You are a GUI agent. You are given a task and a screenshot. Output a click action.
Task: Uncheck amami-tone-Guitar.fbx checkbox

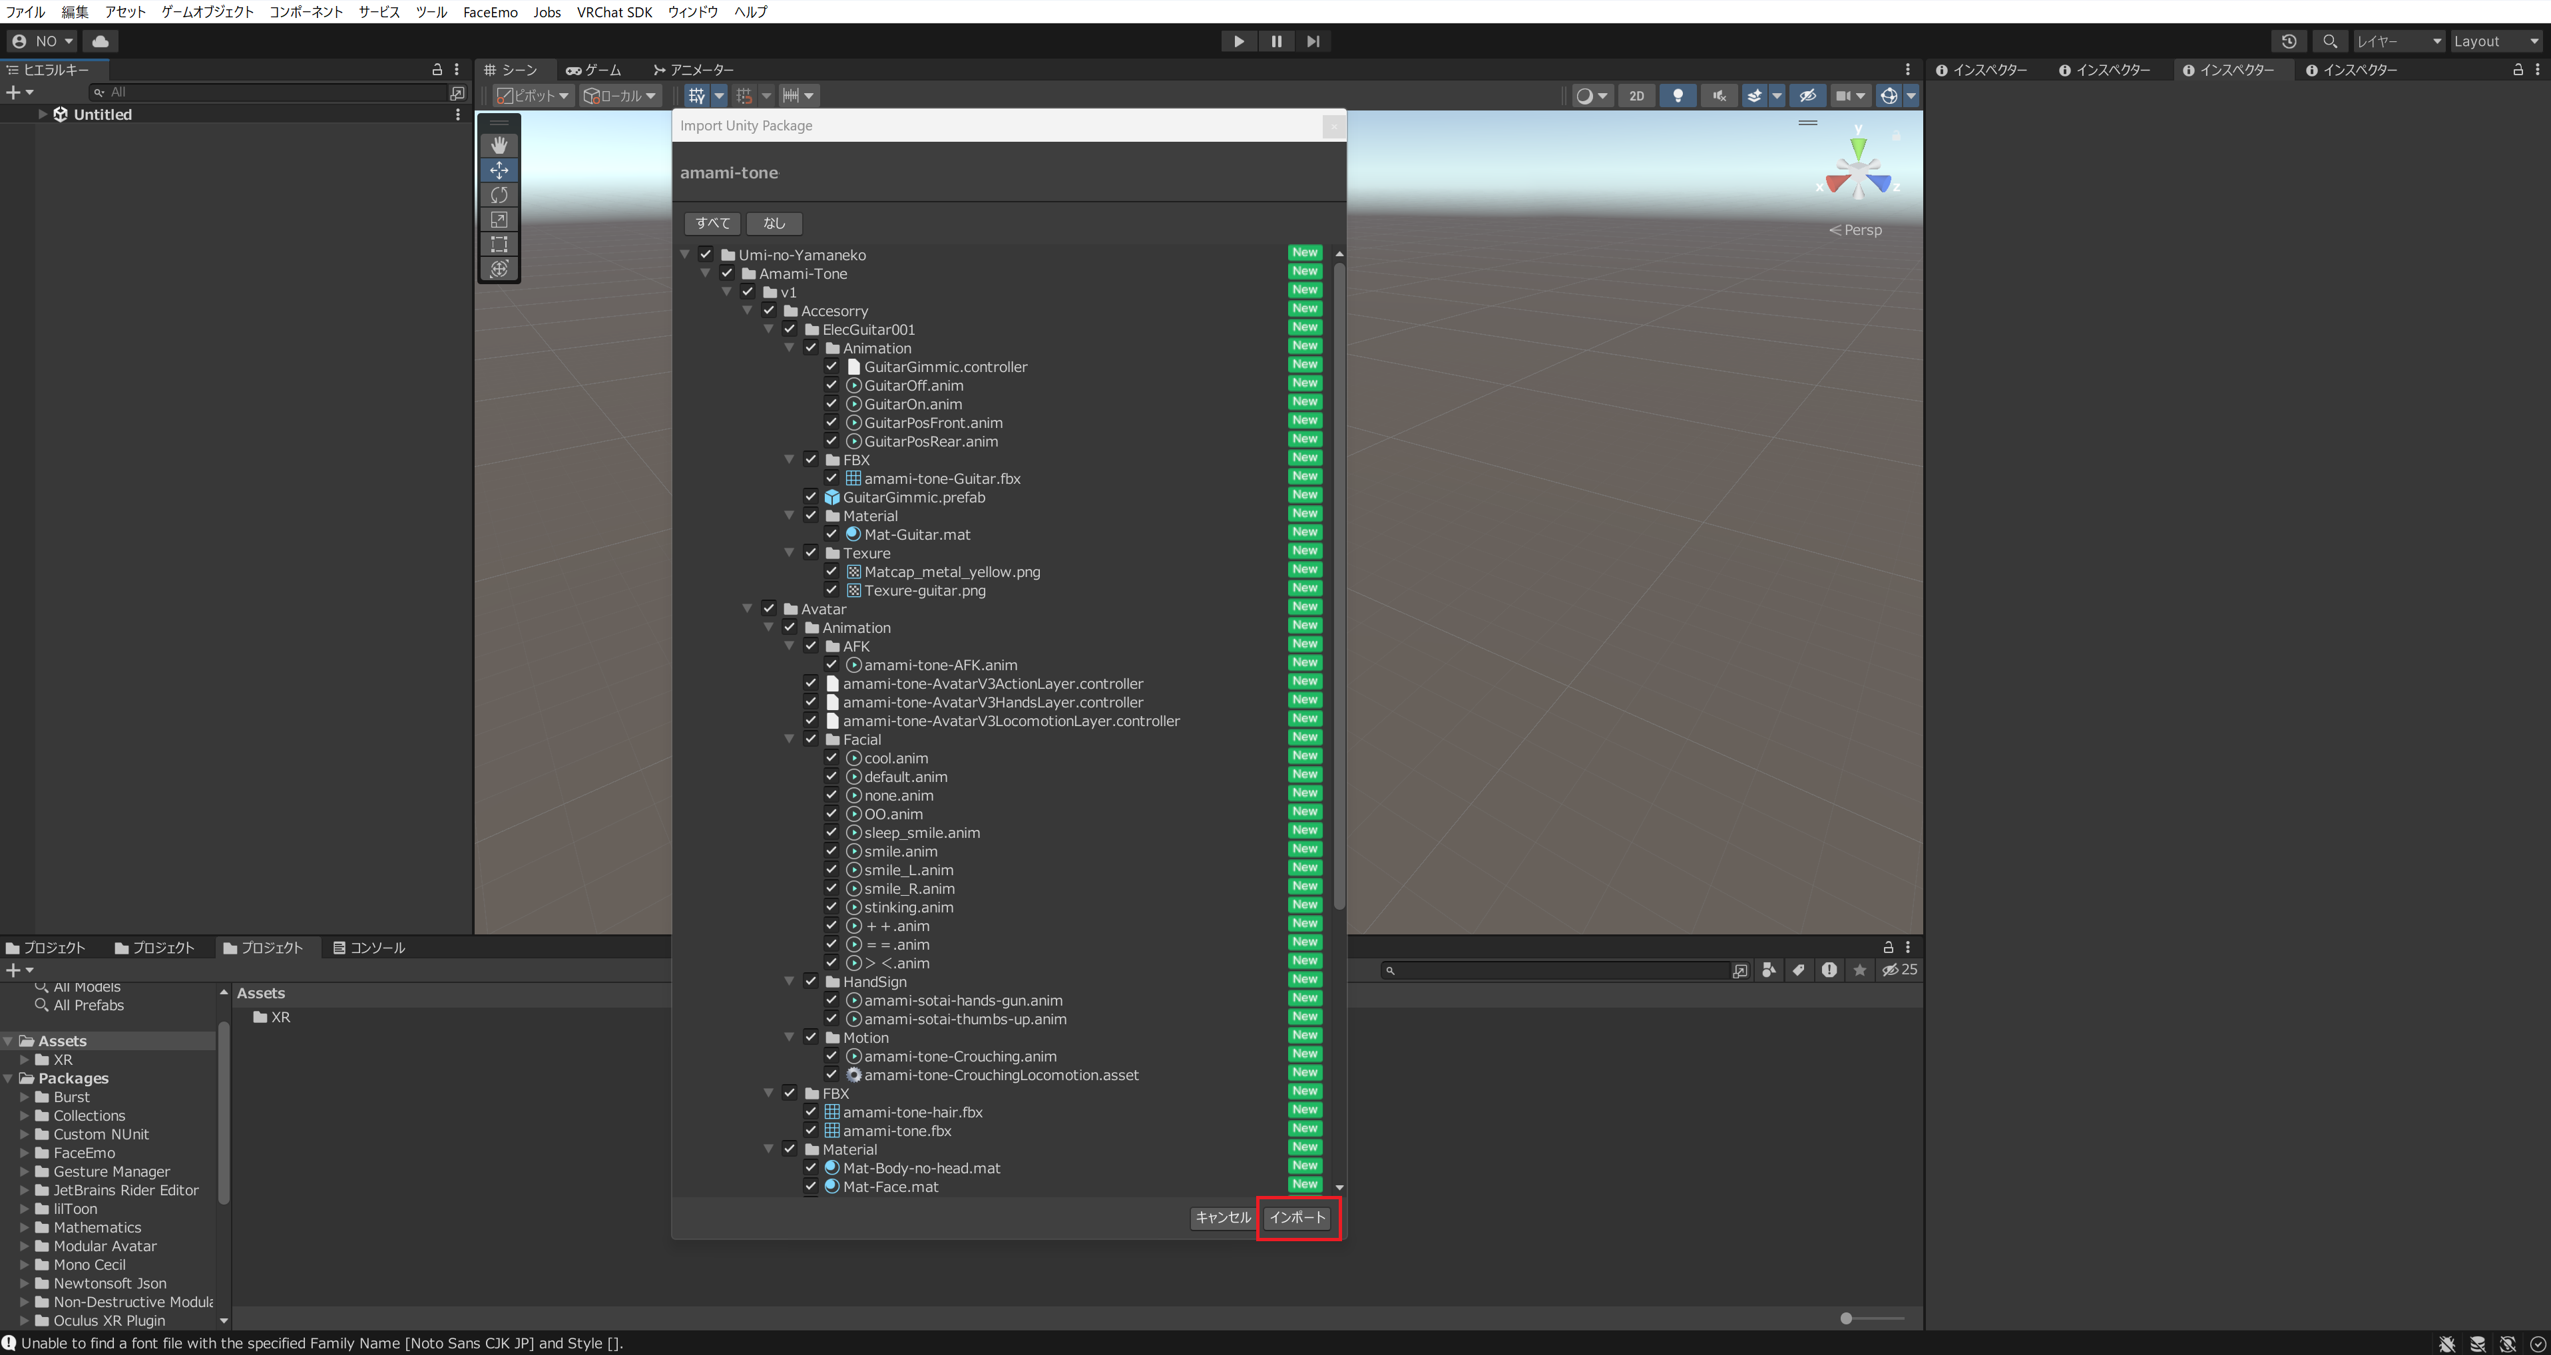[x=832, y=478]
